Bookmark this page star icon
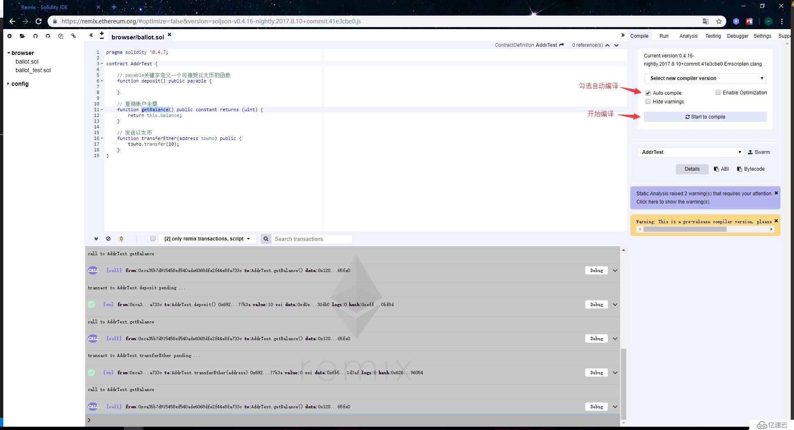The width and height of the screenshot is (794, 430). click(719, 21)
